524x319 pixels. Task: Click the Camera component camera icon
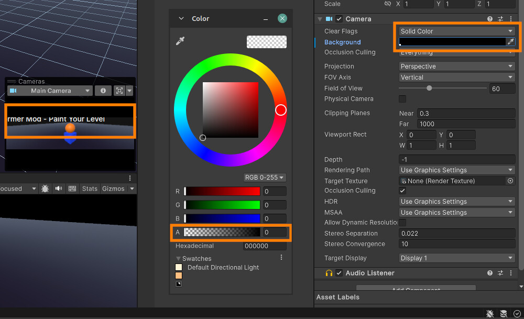[329, 19]
